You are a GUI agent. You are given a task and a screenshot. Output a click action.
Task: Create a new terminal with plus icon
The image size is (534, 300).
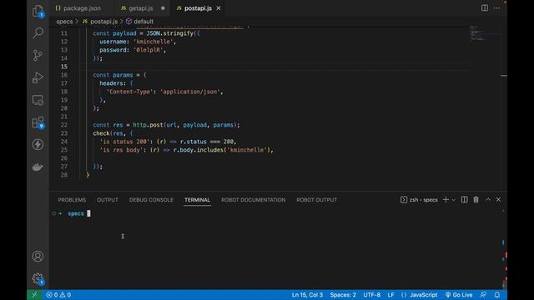(x=446, y=200)
